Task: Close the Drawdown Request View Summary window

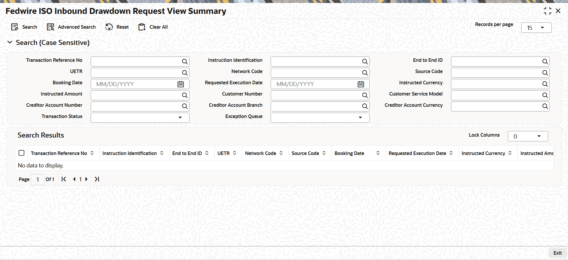Action: pos(558,11)
